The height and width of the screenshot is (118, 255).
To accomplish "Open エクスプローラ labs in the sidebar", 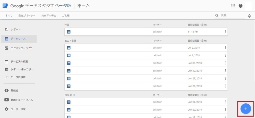I will point(18,48).
